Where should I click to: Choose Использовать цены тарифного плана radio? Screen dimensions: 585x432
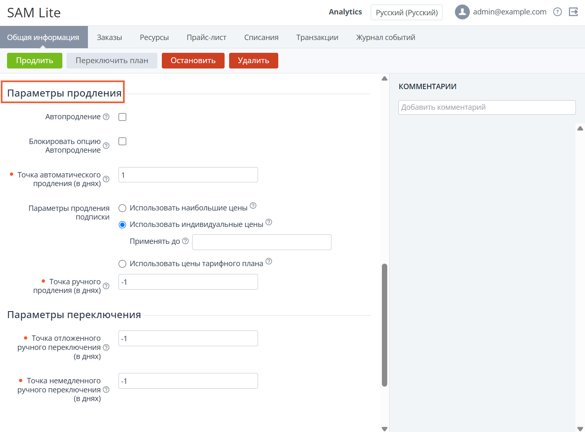(122, 264)
